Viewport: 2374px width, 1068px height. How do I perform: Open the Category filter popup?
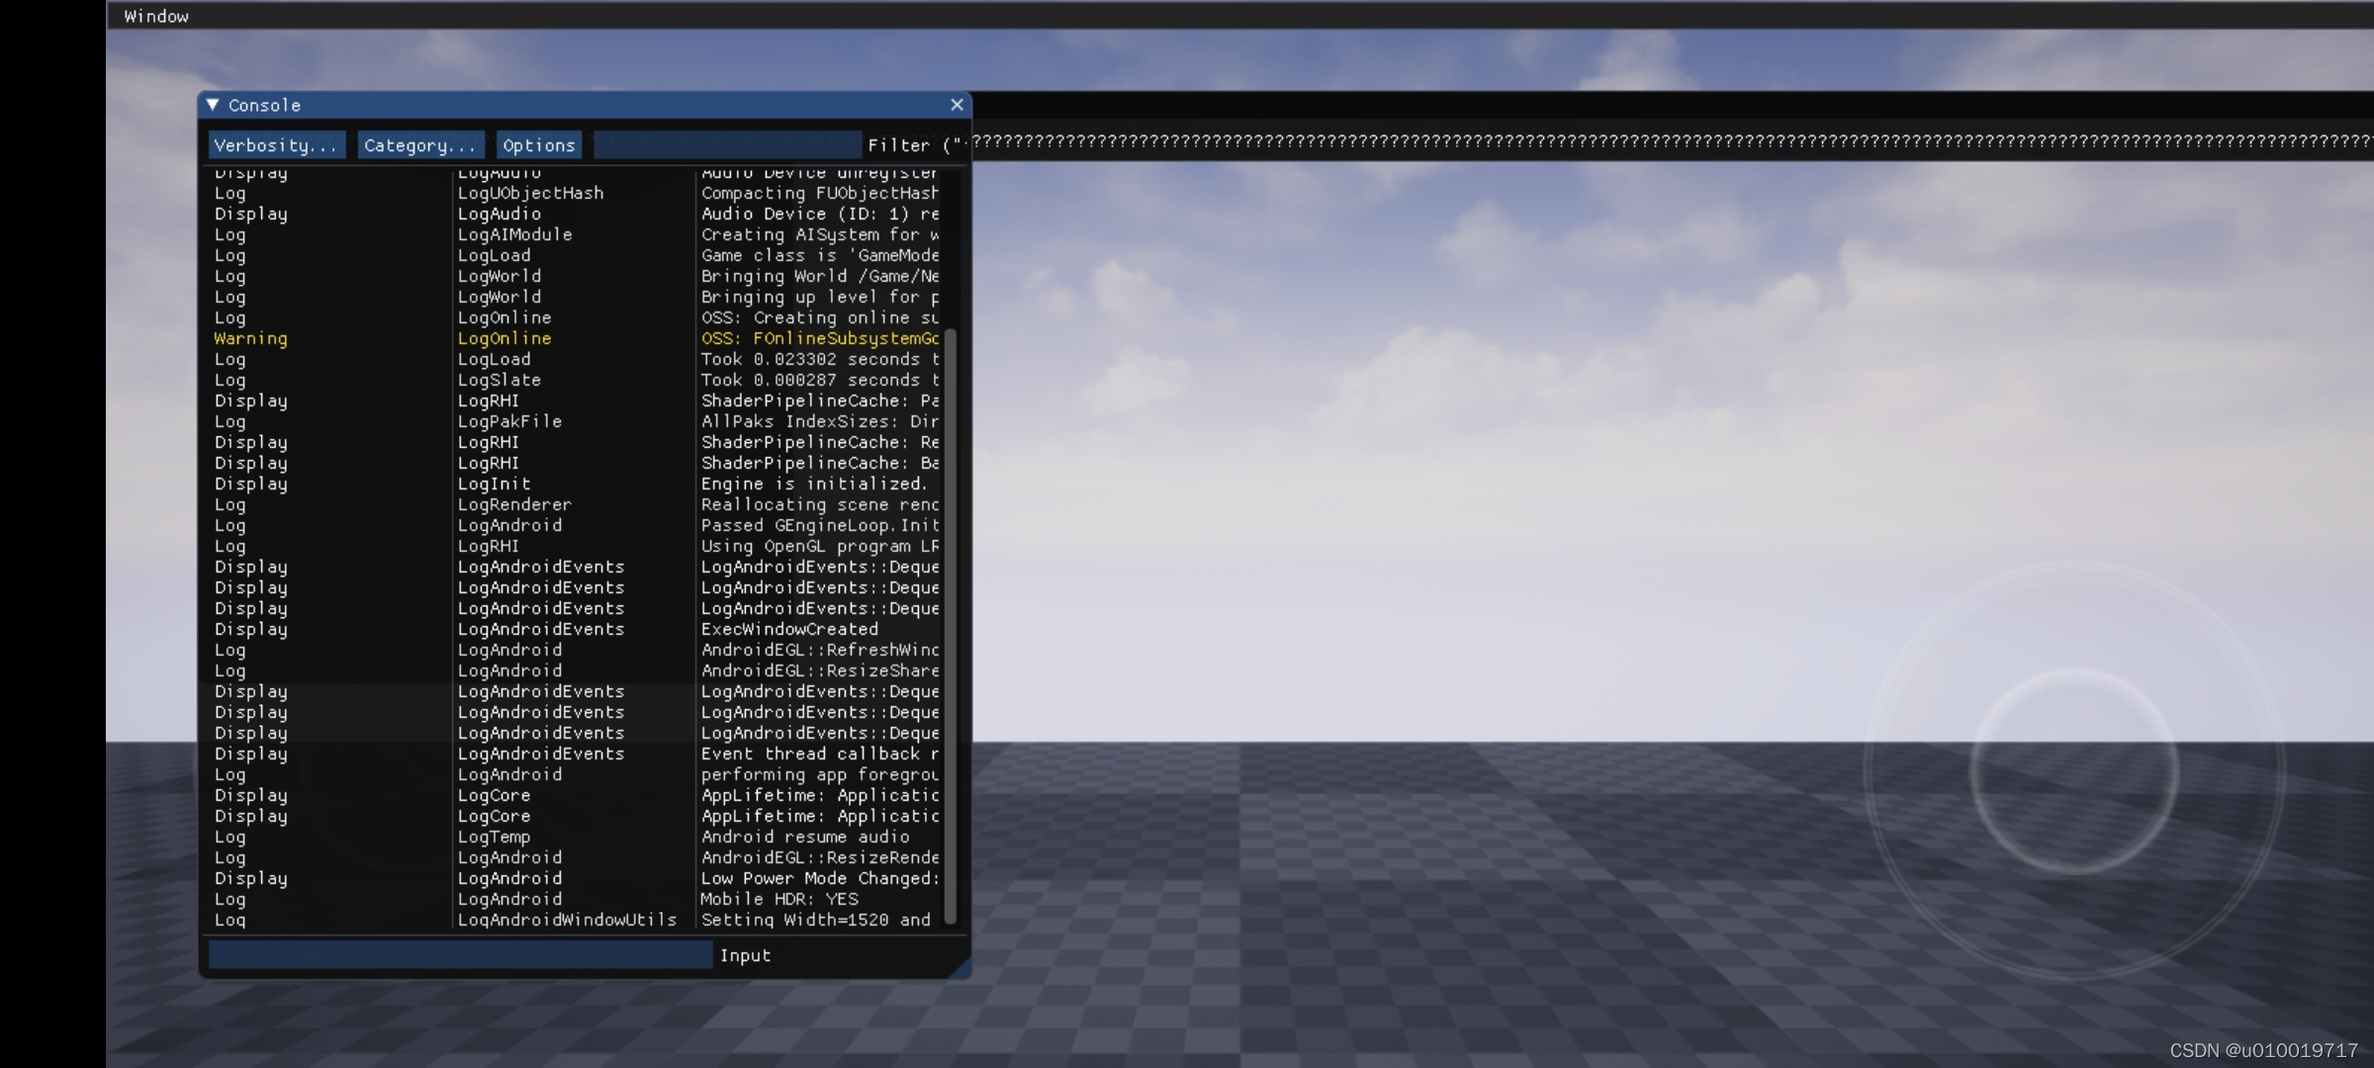click(x=420, y=145)
